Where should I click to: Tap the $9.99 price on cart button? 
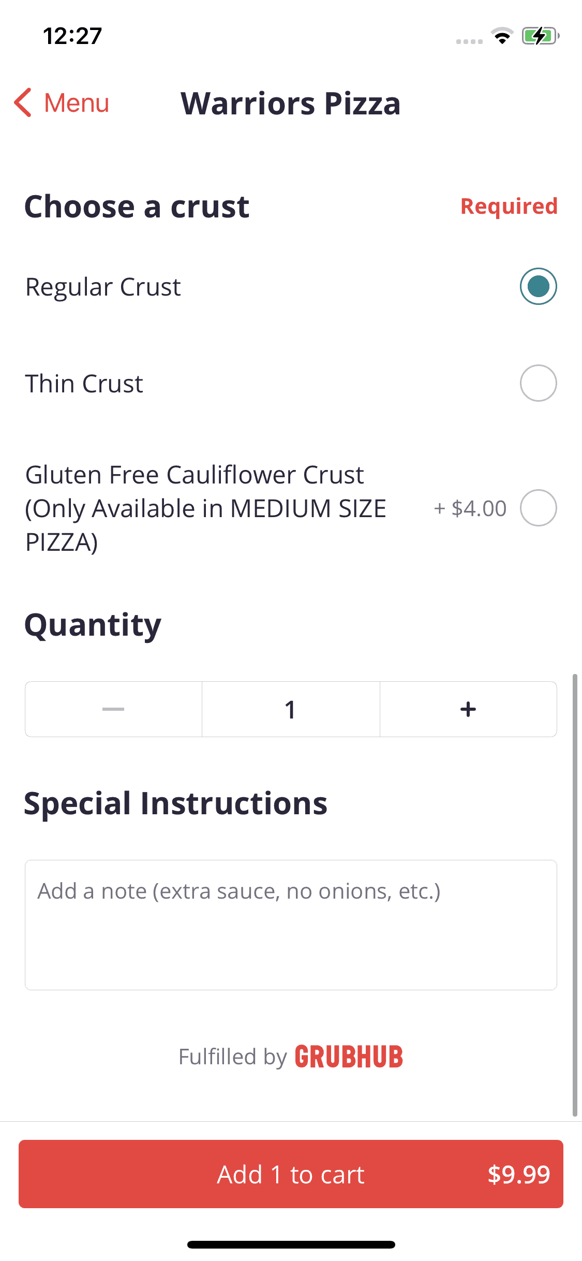tap(518, 1174)
